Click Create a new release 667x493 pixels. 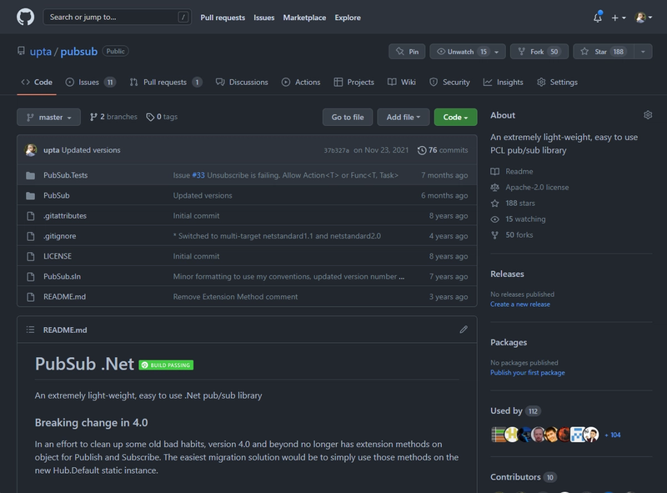[520, 304]
